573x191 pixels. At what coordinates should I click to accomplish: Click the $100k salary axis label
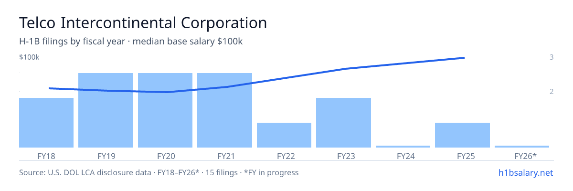point(29,57)
